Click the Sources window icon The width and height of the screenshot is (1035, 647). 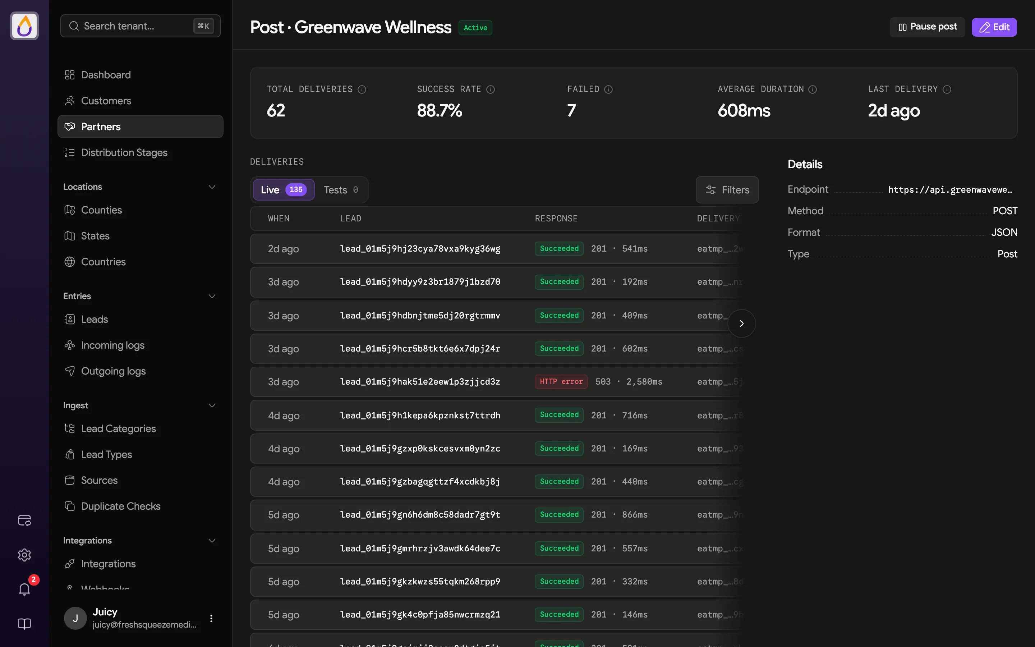pyautogui.click(x=70, y=481)
